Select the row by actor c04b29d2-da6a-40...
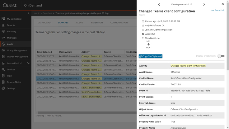This screenshot has width=229, height=129. click(86, 88)
